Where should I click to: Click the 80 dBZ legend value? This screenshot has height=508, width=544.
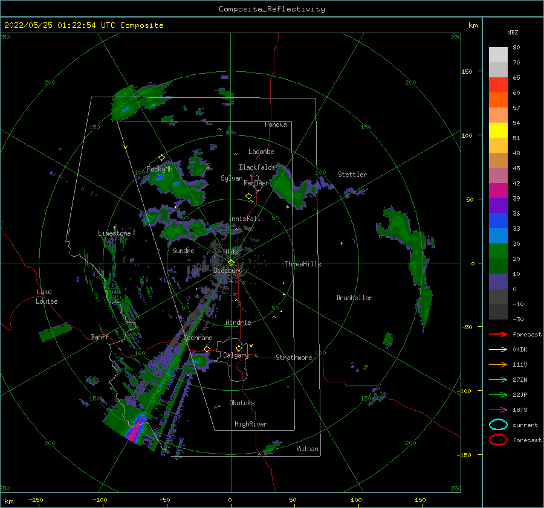(x=516, y=47)
